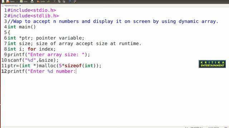Image resolution: width=229 pixels, height=128 pixels.
Task: Click the Ln/Col indicator in status bar
Action: click(x=214, y=127)
